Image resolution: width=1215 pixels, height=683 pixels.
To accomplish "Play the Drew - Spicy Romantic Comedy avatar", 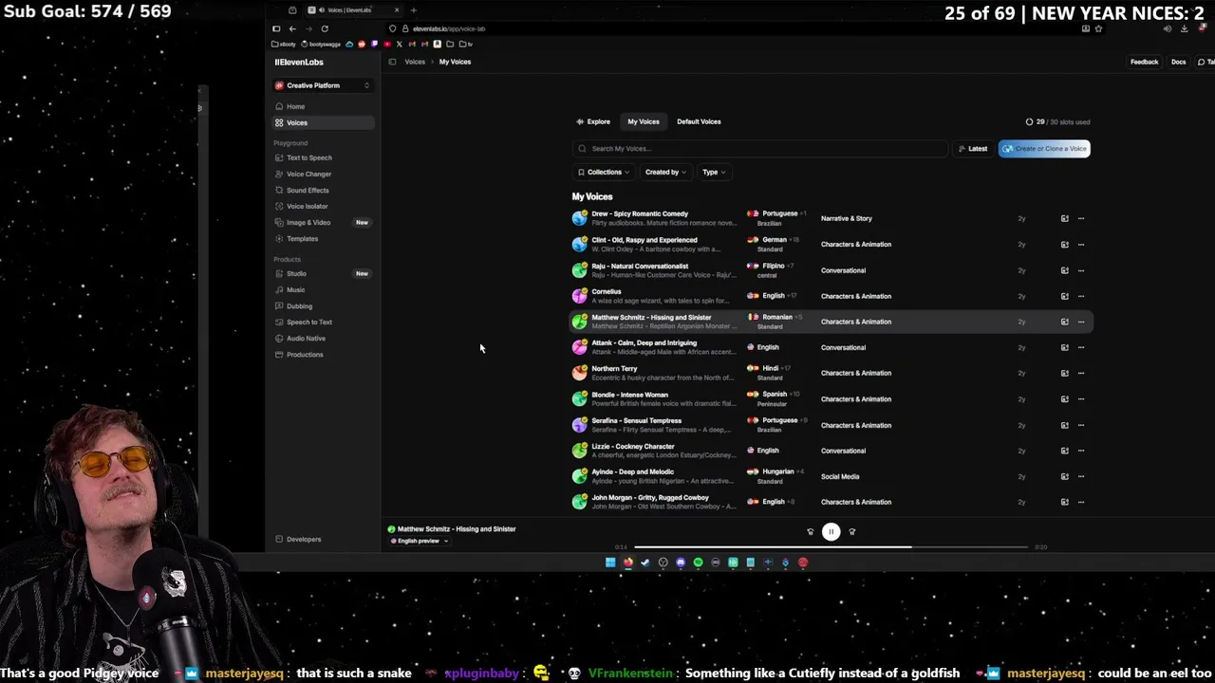I will click(579, 218).
